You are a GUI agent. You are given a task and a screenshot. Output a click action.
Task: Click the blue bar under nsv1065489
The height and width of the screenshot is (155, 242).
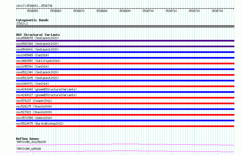(x=125, y=58)
